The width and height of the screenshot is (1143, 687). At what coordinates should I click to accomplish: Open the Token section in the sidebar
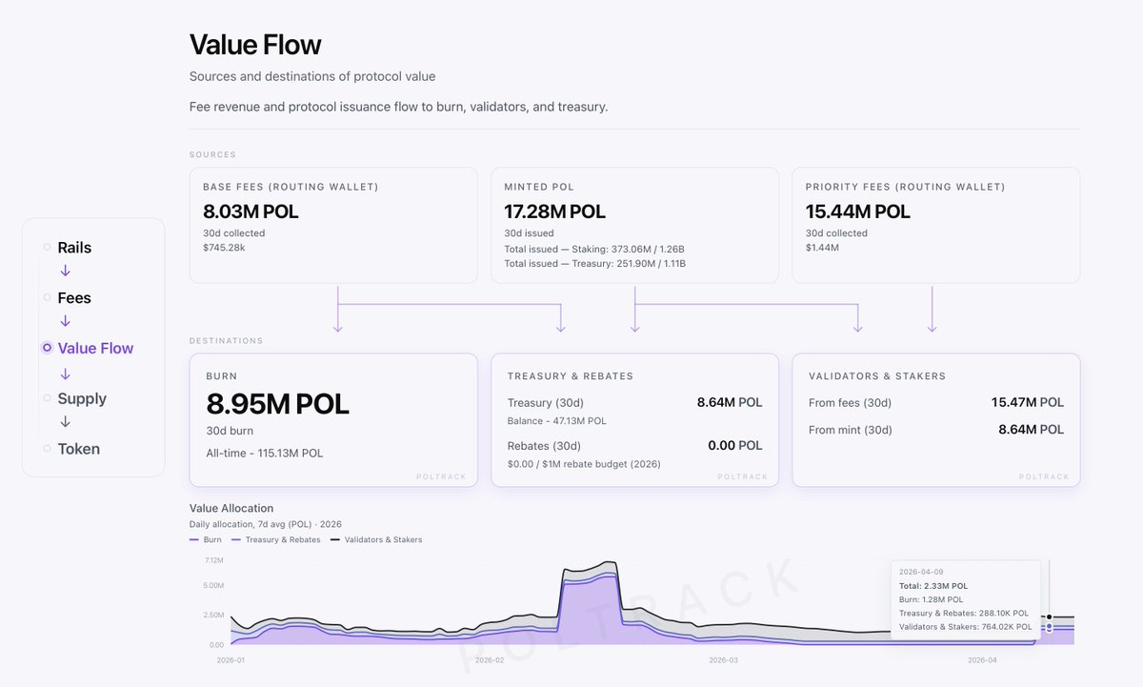point(78,450)
